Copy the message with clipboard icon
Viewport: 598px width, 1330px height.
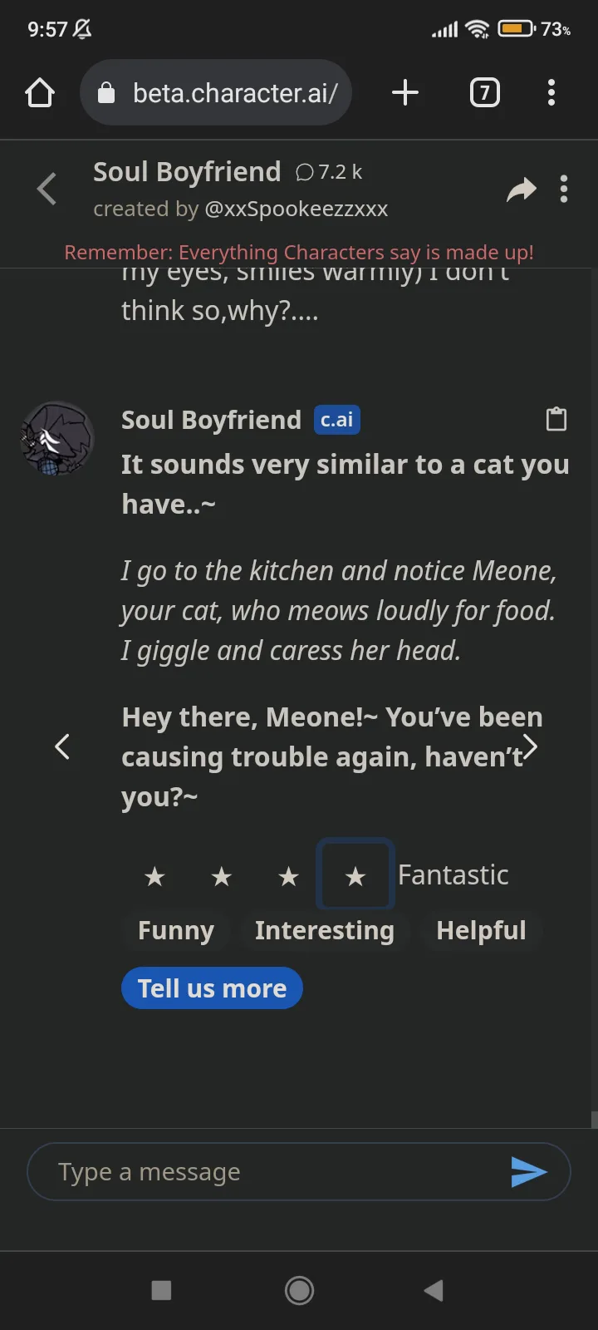click(x=556, y=420)
